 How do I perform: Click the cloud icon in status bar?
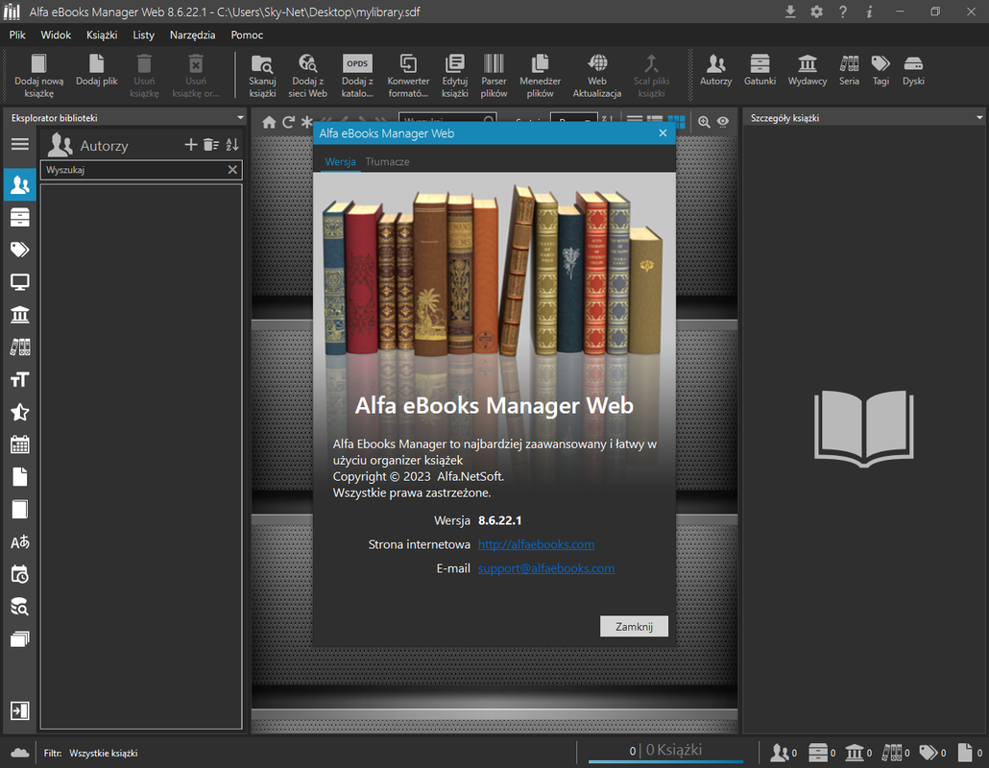[x=19, y=753]
